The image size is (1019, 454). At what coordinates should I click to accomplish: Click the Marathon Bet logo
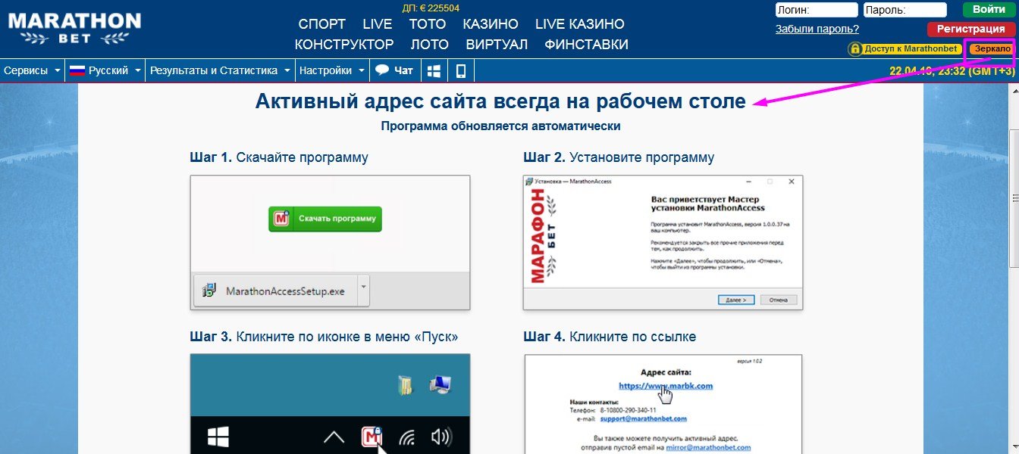point(74,29)
